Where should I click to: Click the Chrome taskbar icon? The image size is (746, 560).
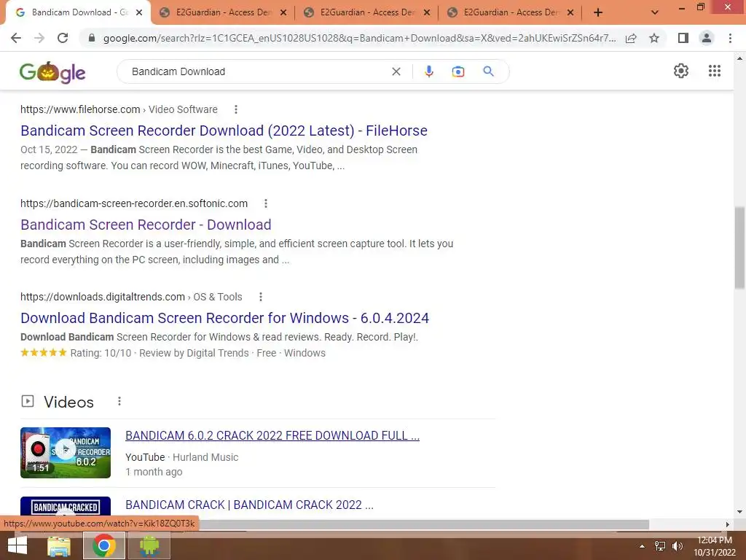[103, 545]
